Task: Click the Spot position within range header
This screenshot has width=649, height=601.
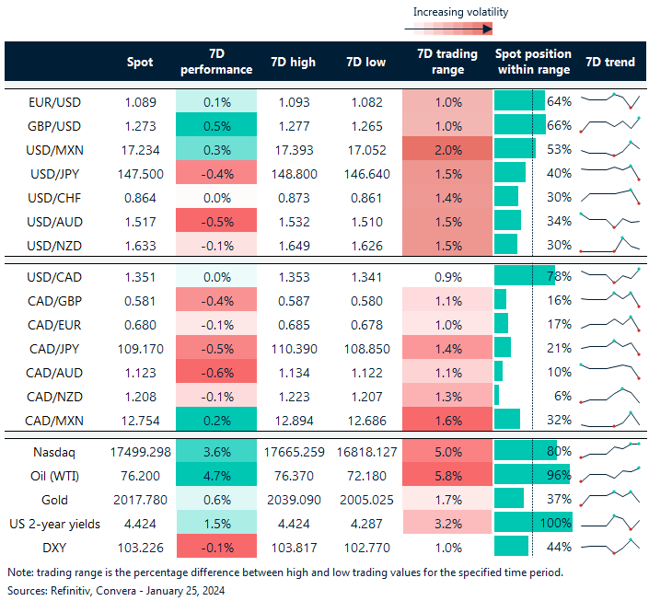Action: pyautogui.click(x=533, y=62)
